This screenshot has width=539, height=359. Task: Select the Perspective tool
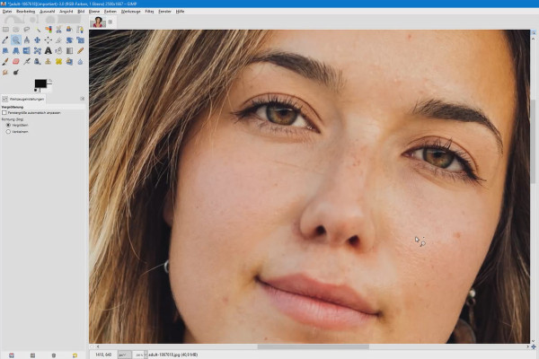(16, 51)
